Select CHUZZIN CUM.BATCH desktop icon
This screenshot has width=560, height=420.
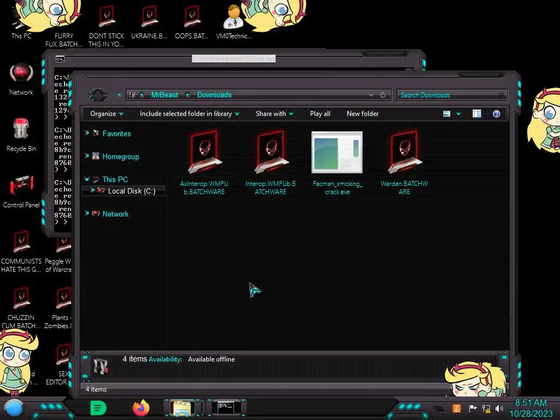(21, 308)
